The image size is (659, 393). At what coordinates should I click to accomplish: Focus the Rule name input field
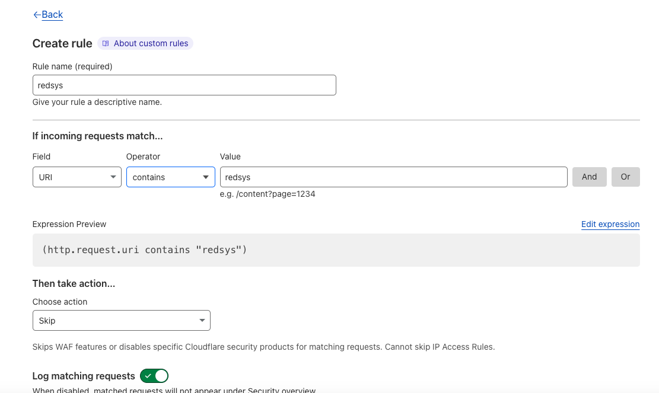[x=184, y=85]
